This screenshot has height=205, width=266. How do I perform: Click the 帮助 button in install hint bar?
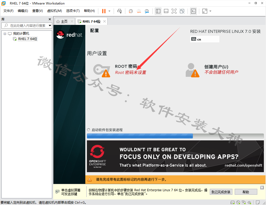[x=246, y=192]
